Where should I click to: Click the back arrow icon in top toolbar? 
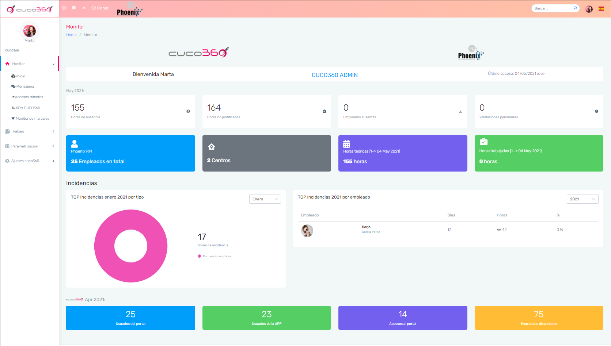[64, 8]
